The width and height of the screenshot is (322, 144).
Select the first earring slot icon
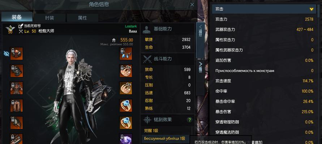[x=126, y=71]
